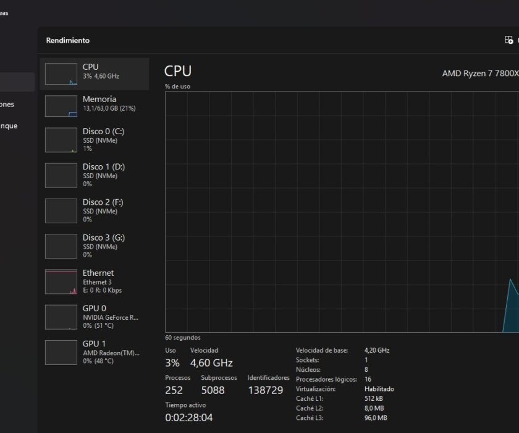Select Disco 1 (D:) in the list
The height and width of the screenshot is (433, 519).
[95, 175]
